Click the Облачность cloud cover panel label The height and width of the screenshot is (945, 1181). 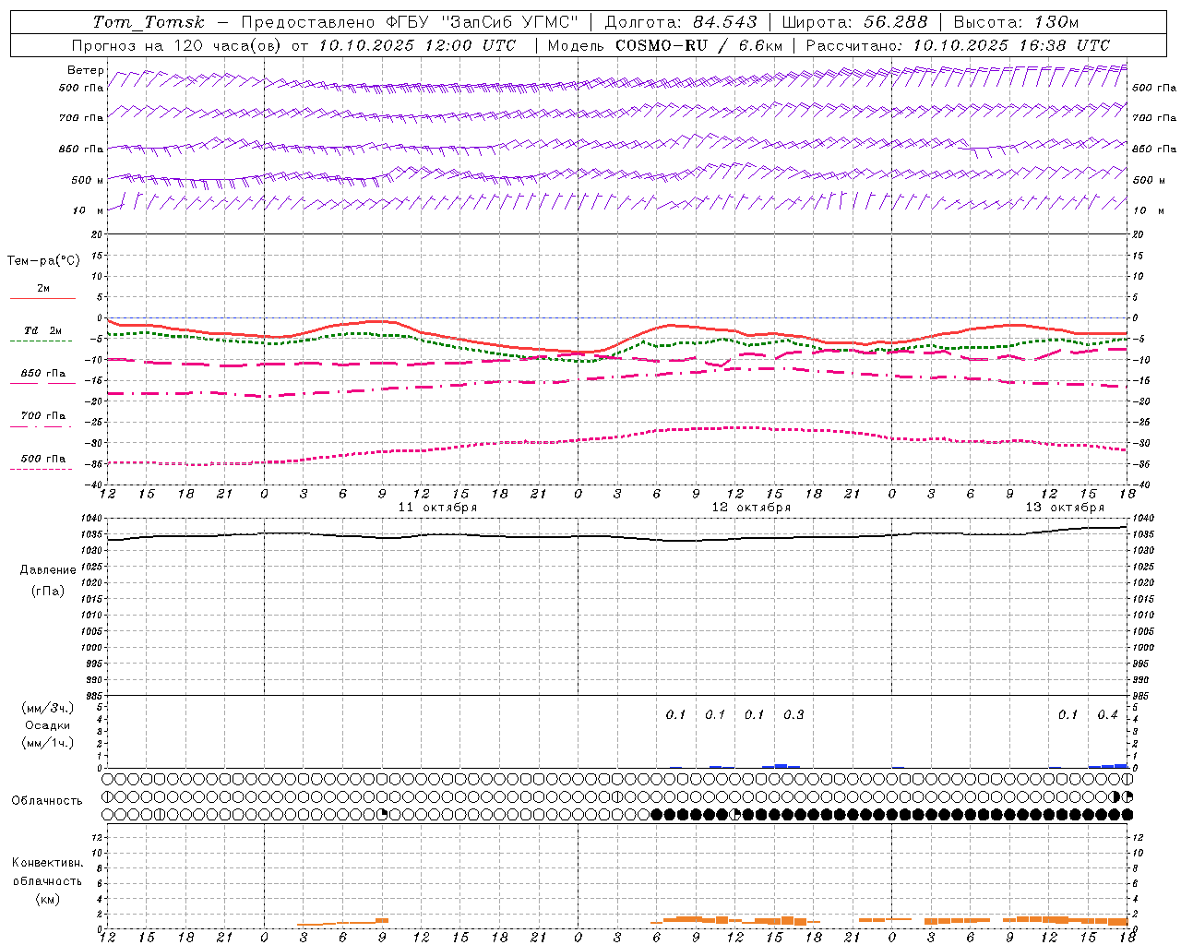point(47,800)
